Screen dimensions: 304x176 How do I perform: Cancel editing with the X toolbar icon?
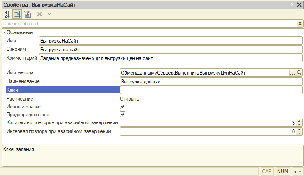(x=39, y=14)
